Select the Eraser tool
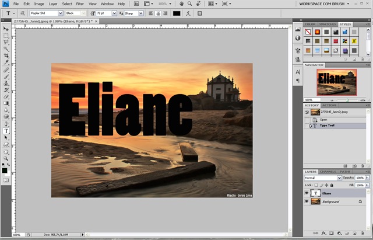This screenshot has width=373, height=240. [x=6, y=96]
